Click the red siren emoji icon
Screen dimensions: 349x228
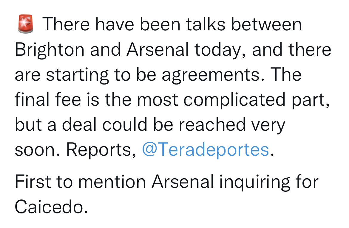coord(26,24)
